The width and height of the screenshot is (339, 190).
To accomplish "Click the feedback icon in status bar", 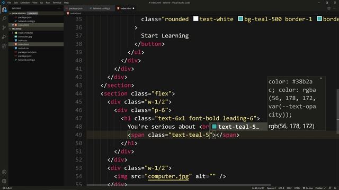I will (x=330, y=188).
